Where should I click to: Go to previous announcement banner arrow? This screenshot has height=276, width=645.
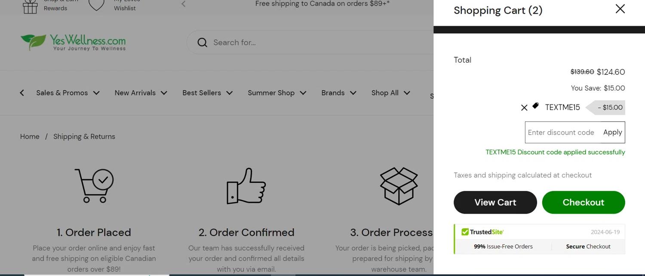[x=184, y=4]
